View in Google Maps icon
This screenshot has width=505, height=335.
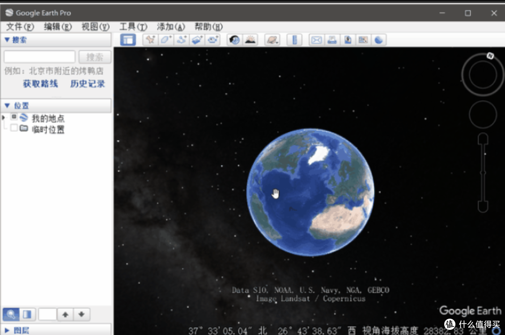click(363, 40)
